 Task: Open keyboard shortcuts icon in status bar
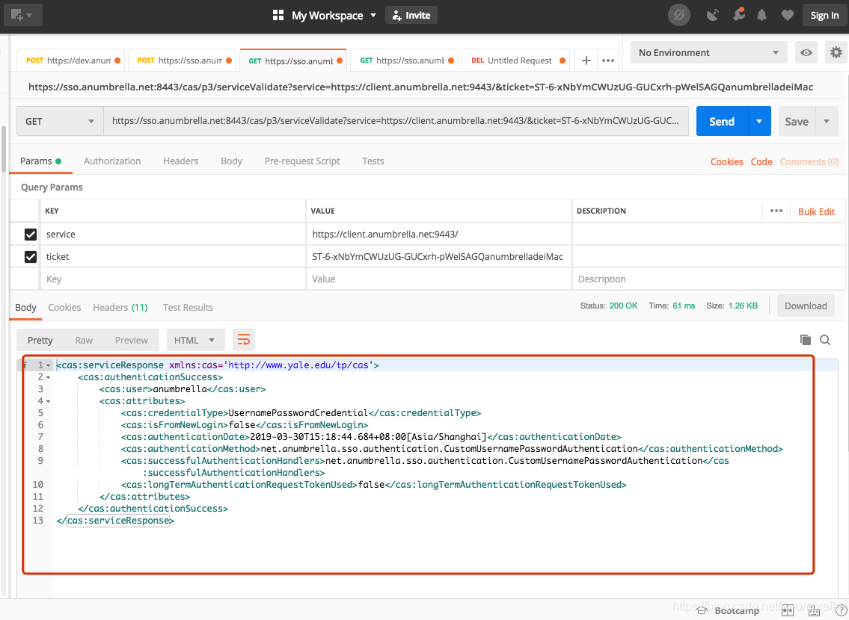coord(813,610)
